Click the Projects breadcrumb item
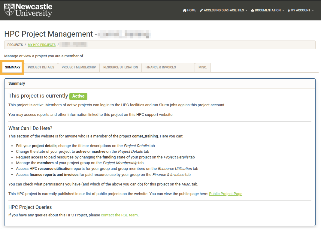 pos(15,45)
